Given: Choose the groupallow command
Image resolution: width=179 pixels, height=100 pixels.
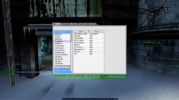Looking at the screenshot, I should click(x=62, y=41).
